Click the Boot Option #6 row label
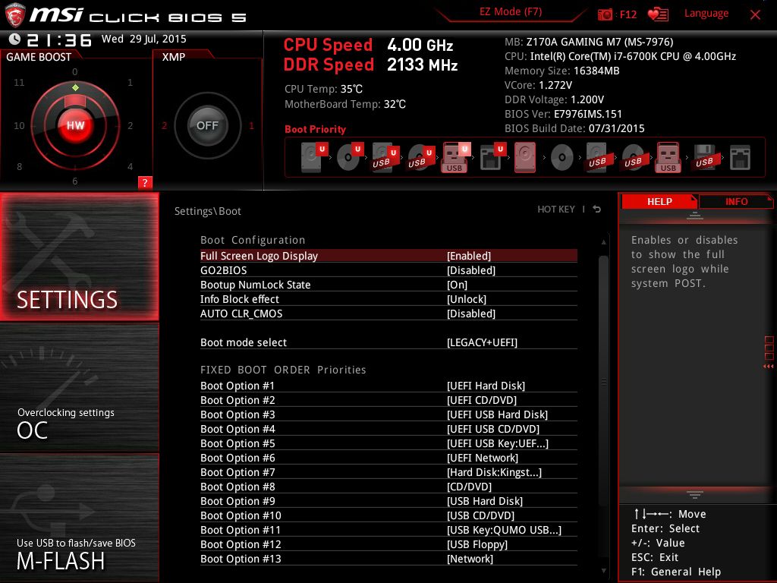 coord(238,458)
